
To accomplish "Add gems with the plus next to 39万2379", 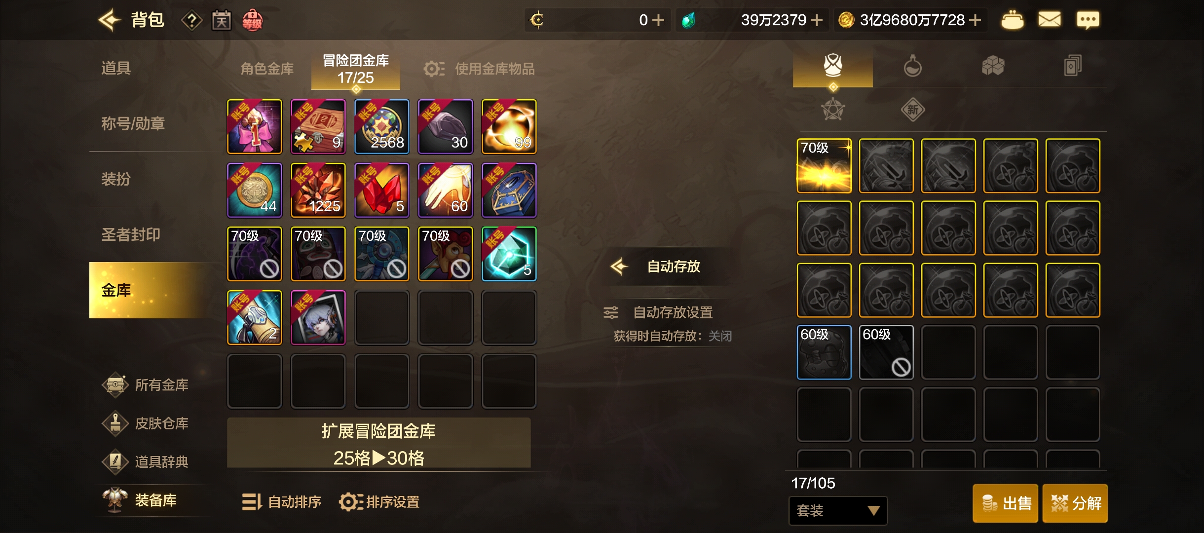I will tap(816, 20).
